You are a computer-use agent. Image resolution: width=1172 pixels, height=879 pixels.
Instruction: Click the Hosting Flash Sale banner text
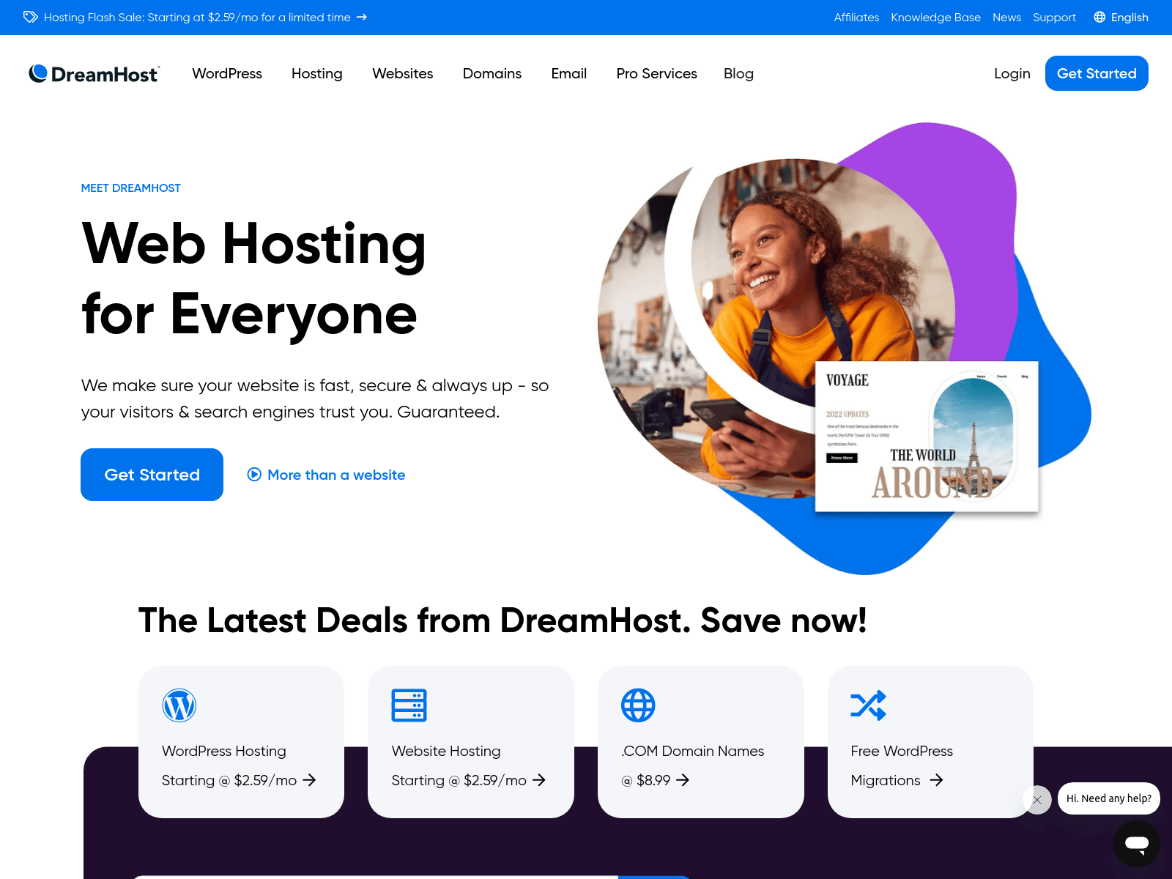coord(197,17)
